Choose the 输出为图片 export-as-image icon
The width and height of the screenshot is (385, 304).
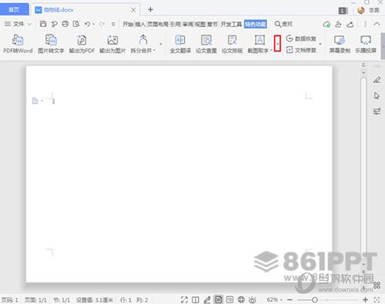(x=112, y=44)
